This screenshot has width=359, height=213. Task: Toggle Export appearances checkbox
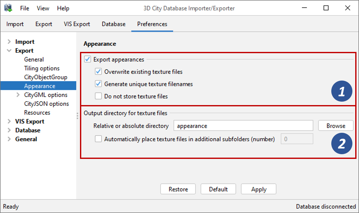pos(88,59)
